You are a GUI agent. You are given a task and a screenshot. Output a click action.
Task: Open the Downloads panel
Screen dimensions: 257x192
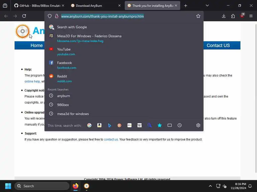224,16
